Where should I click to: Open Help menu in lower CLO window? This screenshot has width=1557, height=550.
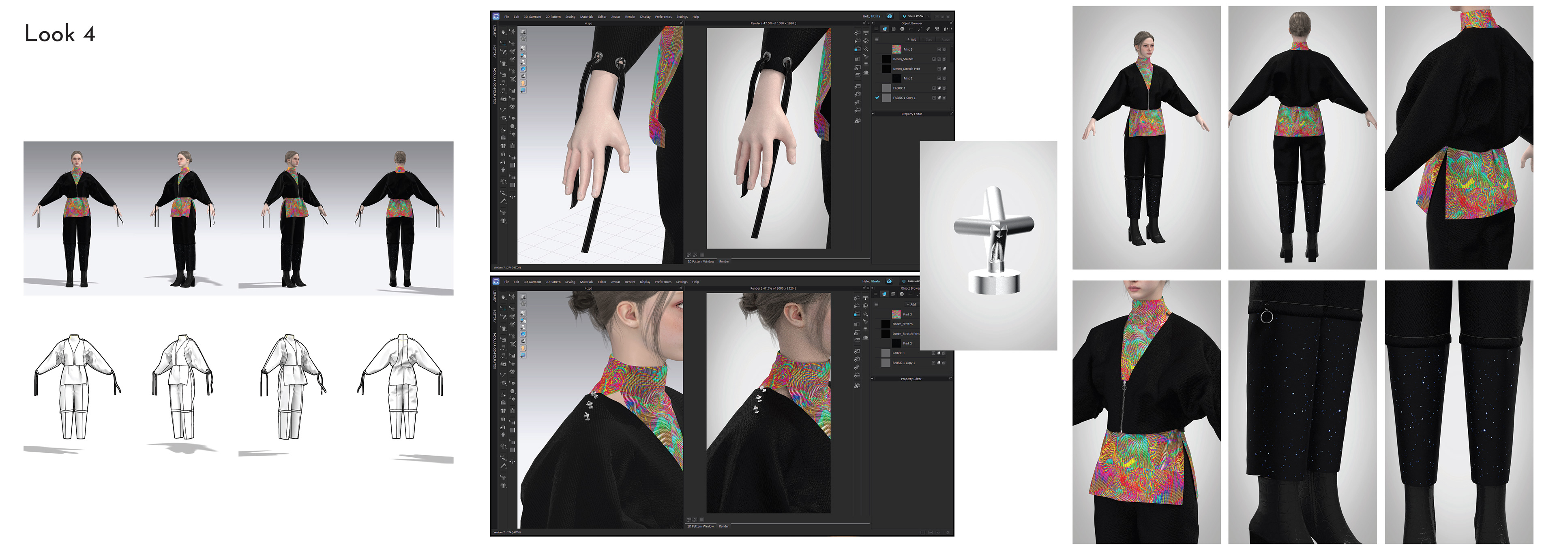point(695,281)
